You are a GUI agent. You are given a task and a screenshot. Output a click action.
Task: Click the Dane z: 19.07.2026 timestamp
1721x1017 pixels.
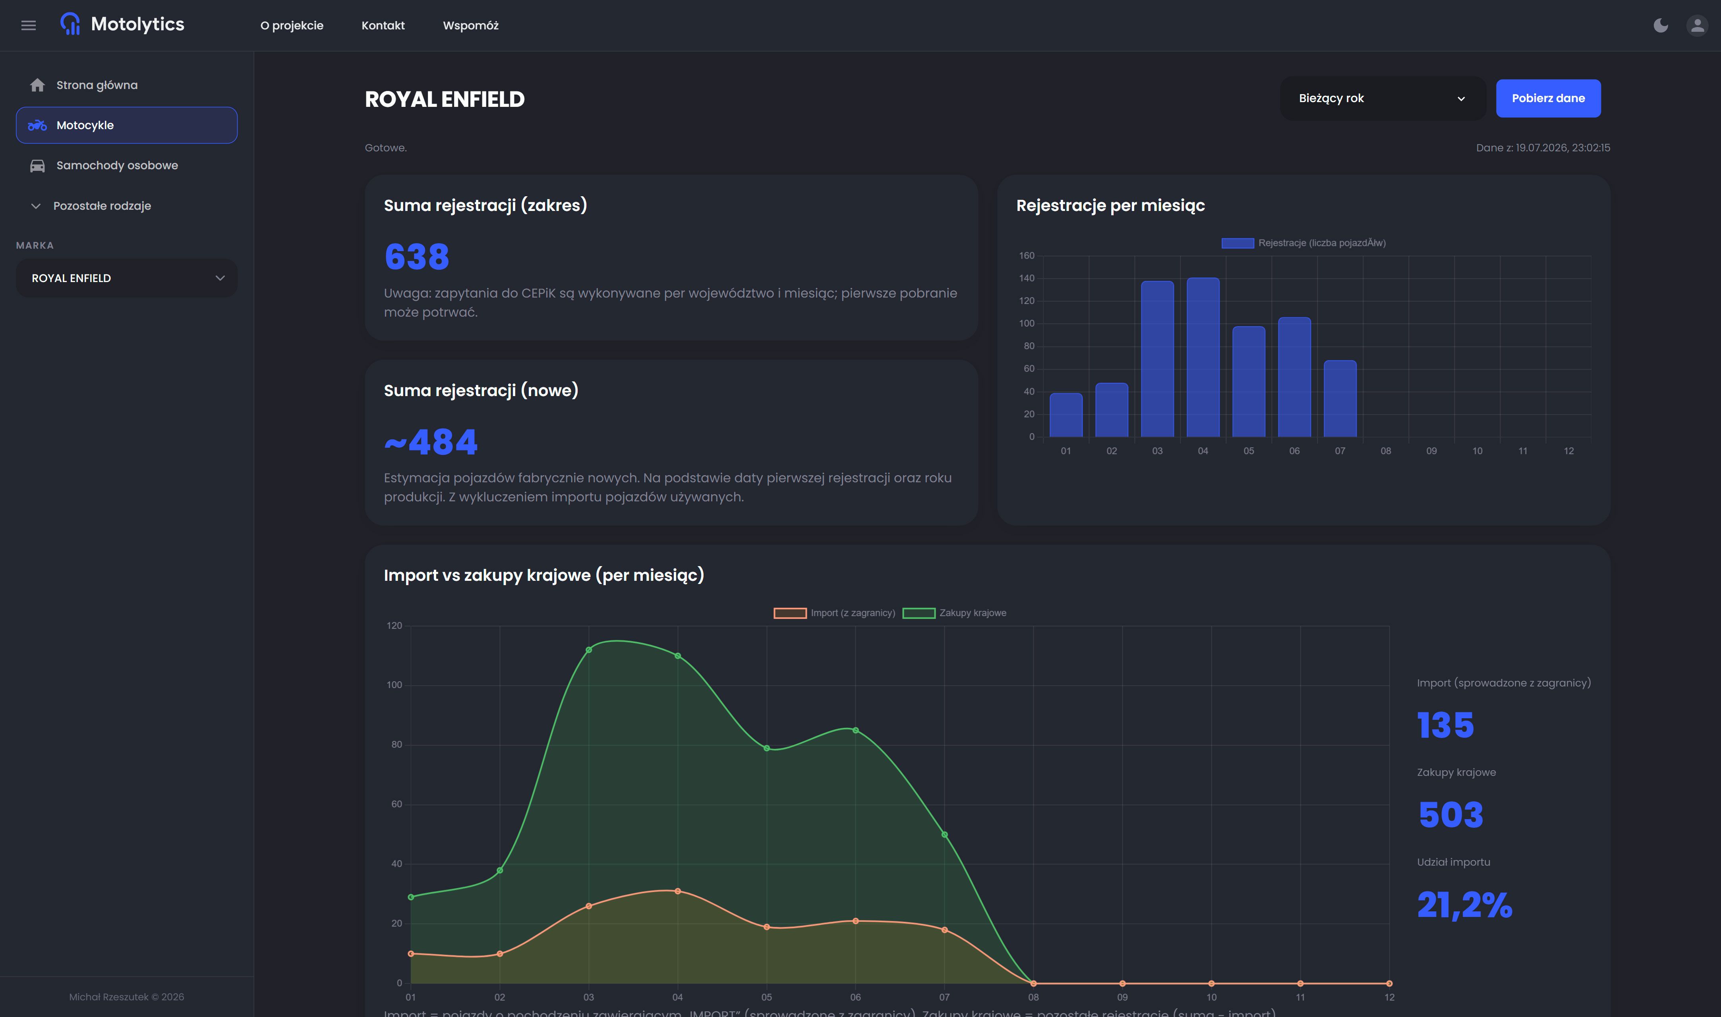(1543, 148)
